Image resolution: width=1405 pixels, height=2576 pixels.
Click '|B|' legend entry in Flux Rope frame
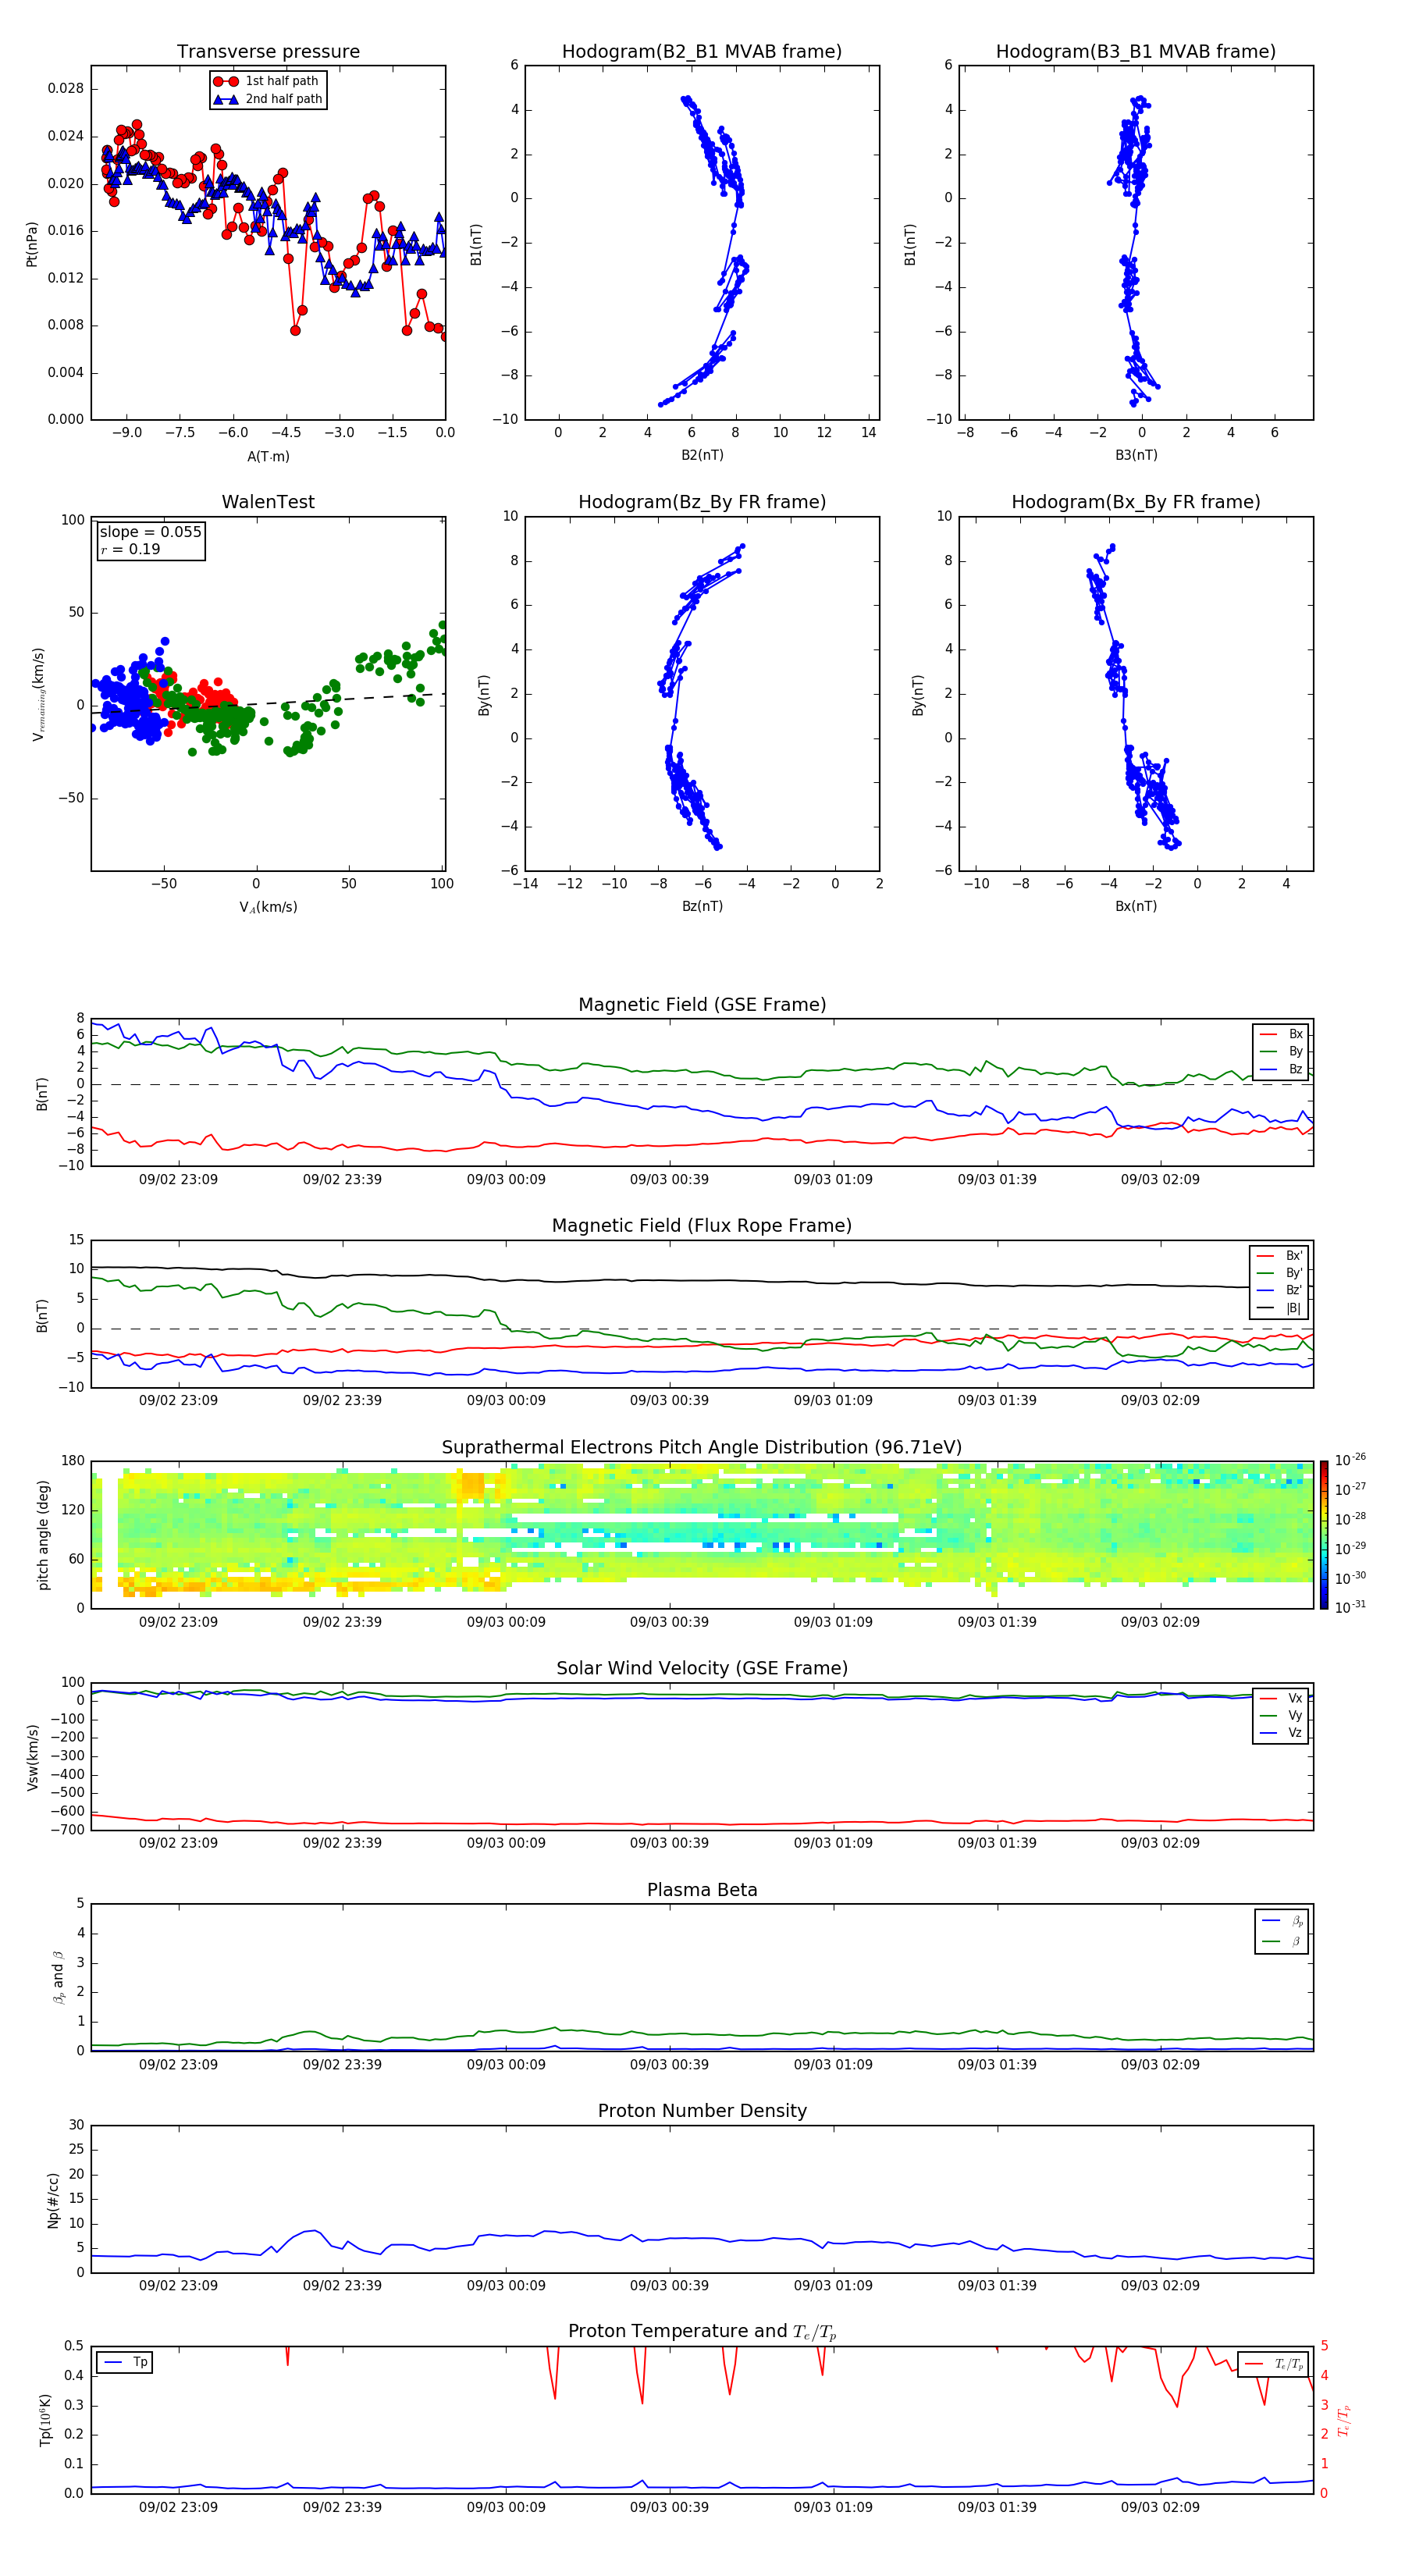click(x=1280, y=1308)
